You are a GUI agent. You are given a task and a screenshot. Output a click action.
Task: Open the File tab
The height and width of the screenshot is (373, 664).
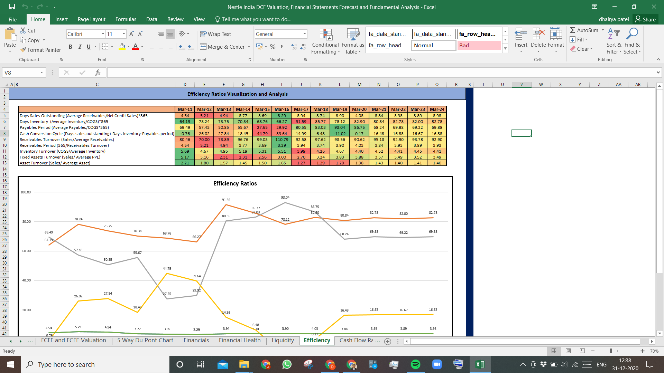click(x=12, y=19)
